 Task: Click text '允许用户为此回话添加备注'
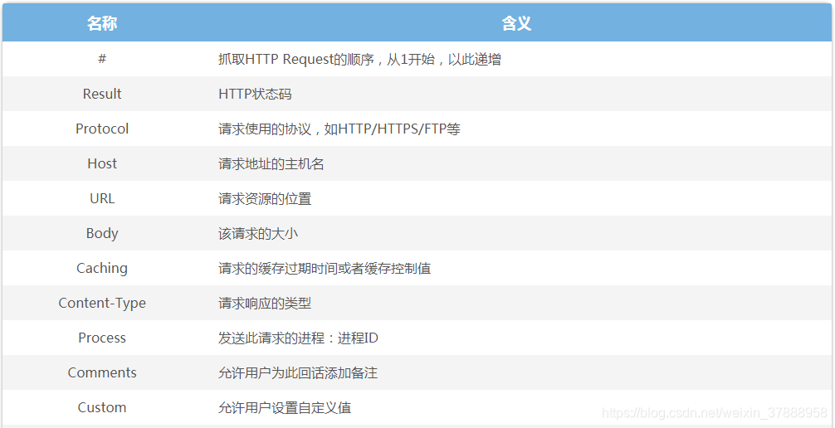(x=298, y=373)
